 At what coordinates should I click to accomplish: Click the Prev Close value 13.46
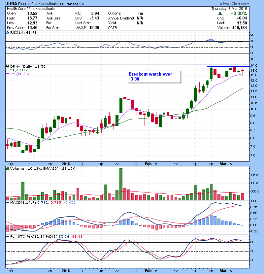point(32,28)
